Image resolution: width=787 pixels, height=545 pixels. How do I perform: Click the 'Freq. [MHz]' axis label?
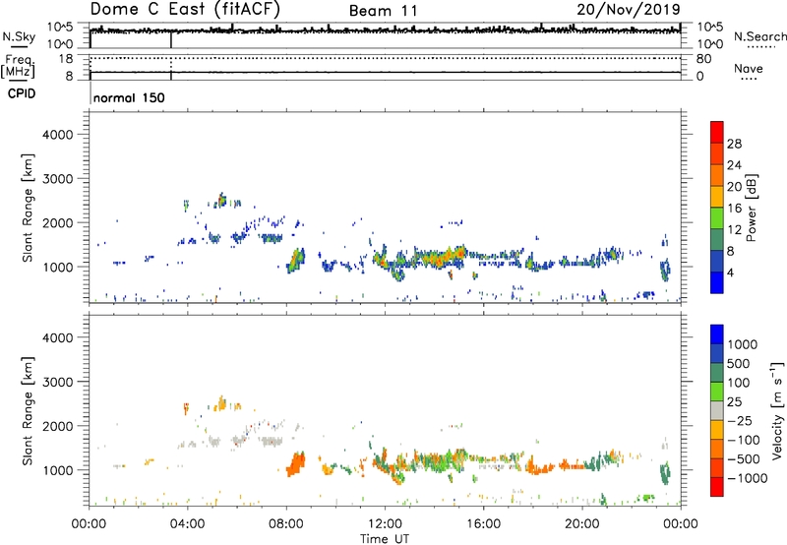click(x=18, y=67)
